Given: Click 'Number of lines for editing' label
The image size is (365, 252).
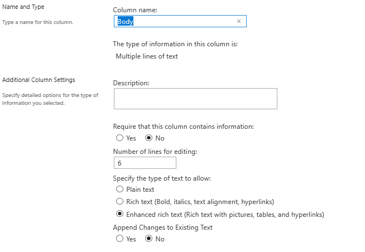Looking at the screenshot, I should pos(155,152).
